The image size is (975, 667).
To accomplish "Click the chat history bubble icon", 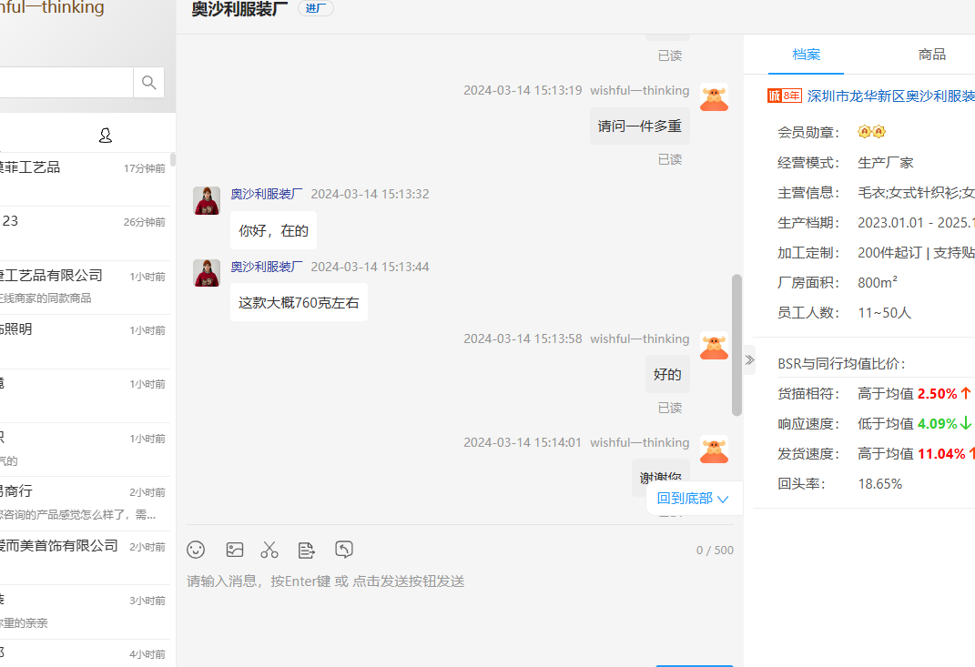I will [x=343, y=550].
